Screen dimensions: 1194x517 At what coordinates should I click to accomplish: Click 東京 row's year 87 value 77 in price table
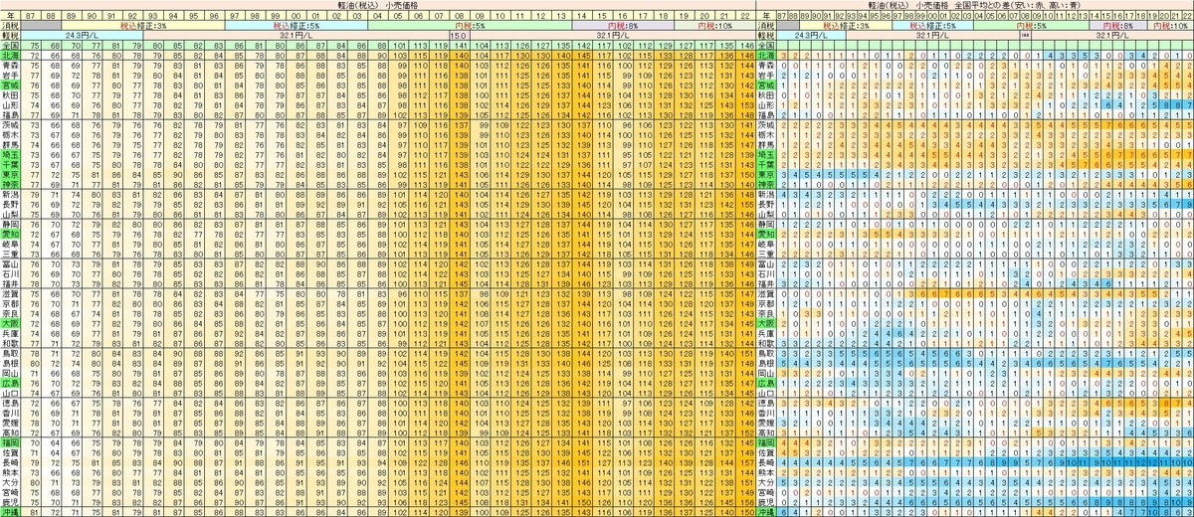pos(33,174)
